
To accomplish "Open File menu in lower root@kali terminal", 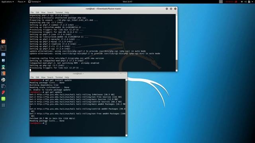I will (x=32, y=77).
